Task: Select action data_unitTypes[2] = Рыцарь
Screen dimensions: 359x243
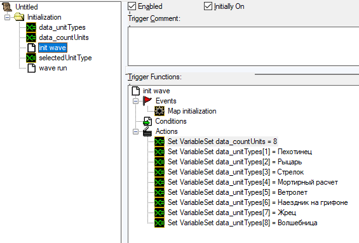Action: coord(234,162)
